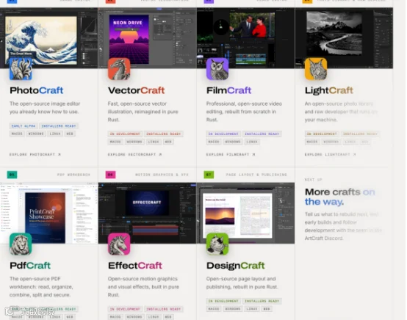Open the LightCraft mountain photo screenshot
The width and height of the screenshot is (407, 320).
point(344,38)
